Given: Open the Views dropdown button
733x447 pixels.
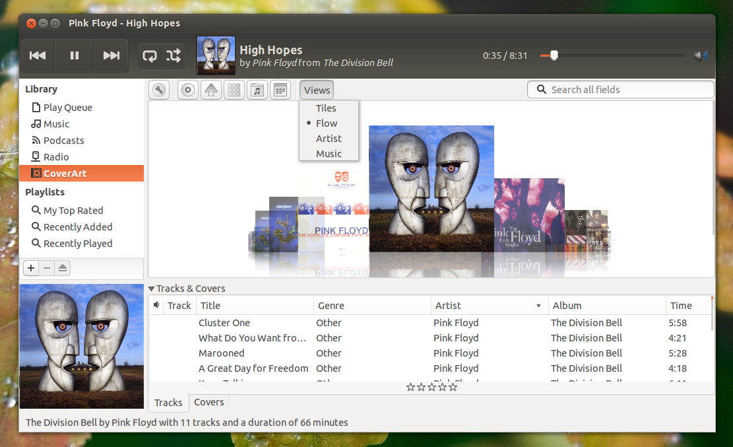Looking at the screenshot, I should tap(317, 90).
